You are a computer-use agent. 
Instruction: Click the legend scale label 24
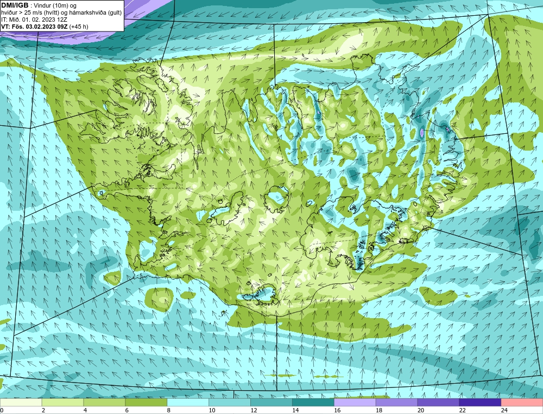(504, 410)
